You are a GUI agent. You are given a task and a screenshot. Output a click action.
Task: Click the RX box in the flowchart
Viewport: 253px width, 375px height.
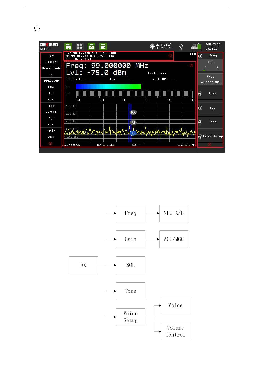83,265
